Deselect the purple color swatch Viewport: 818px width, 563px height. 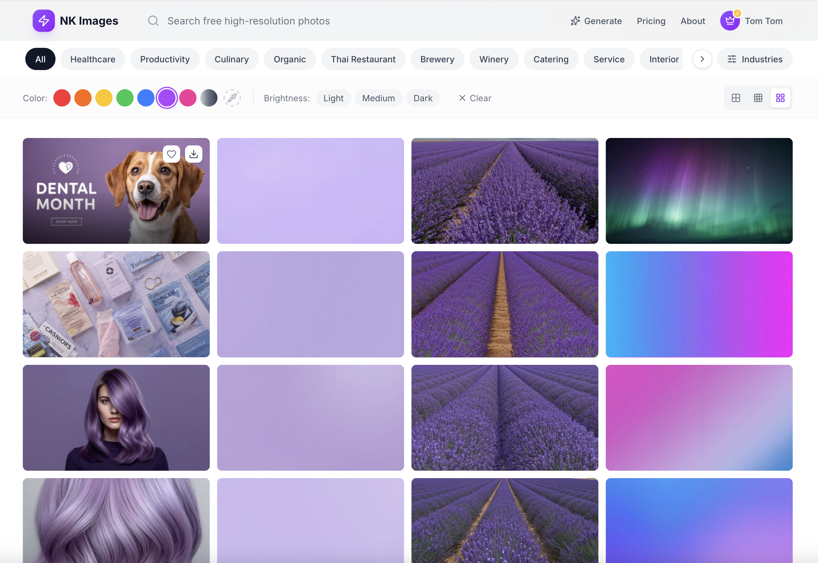tap(167, 98)
